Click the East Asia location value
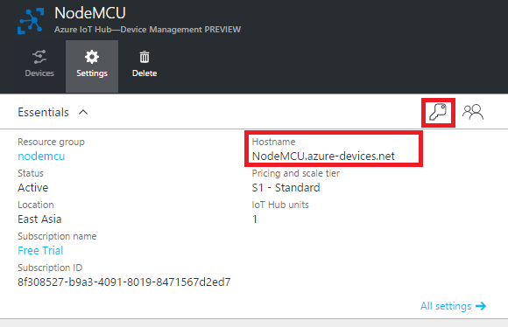 coord(39,219)
